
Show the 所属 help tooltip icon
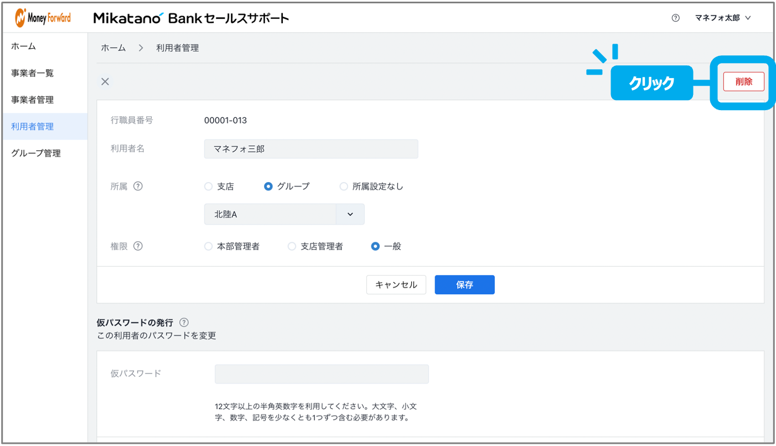(138, 186)
